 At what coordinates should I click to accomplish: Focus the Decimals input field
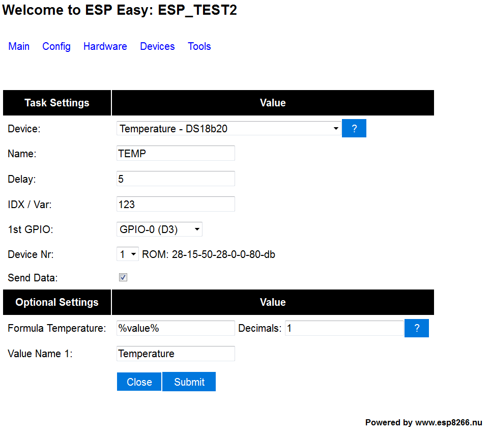344,328
